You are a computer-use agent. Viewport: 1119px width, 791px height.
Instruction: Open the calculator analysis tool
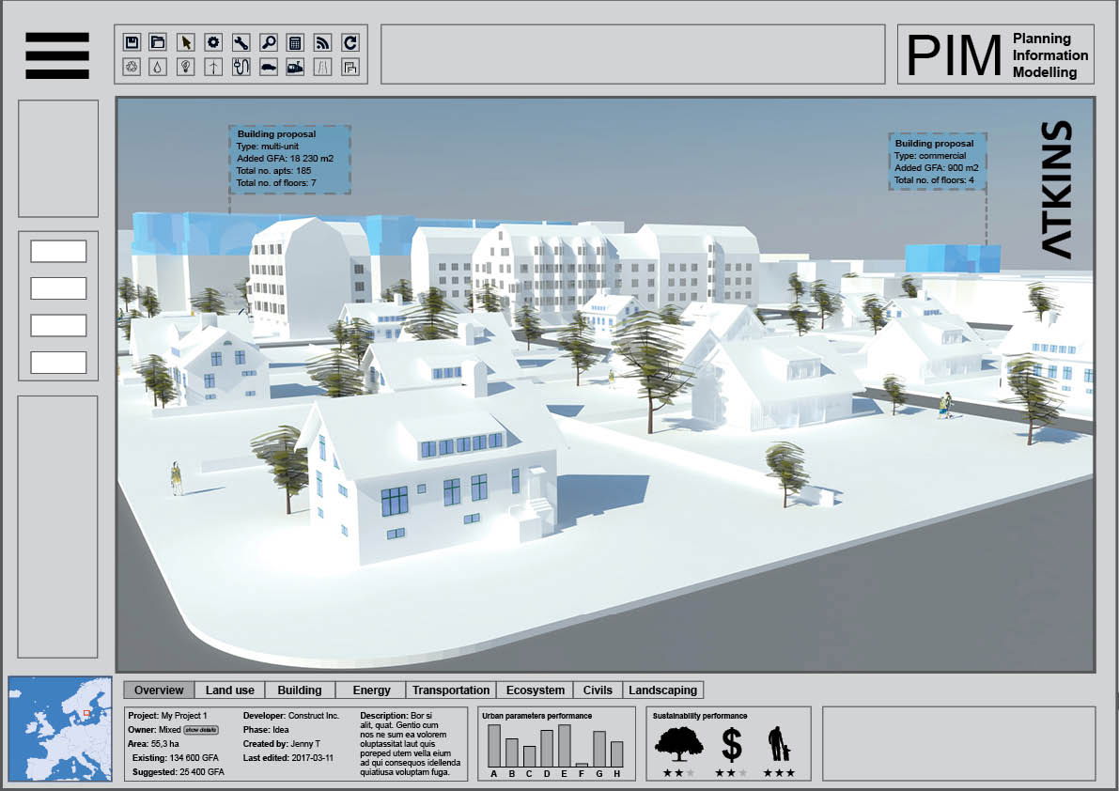pyautogui.click(x=294, y=41)
